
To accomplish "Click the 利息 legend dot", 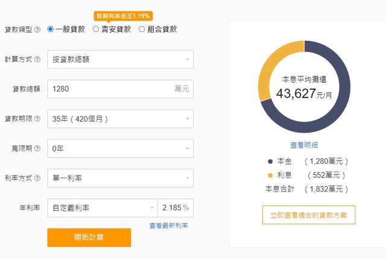I will [x=270, y=175].
